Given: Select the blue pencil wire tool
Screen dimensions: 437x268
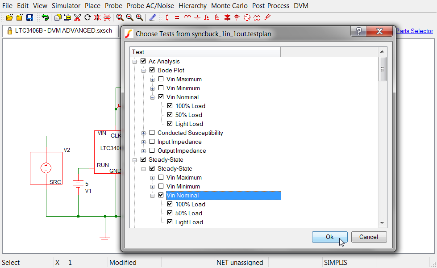Looking at the screenshot, I should click(153, 17).
